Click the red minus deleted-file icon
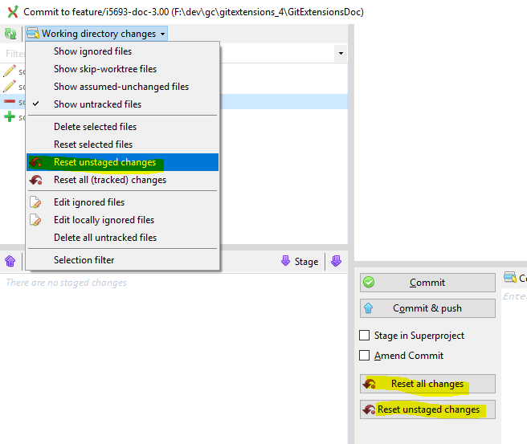Screen dimensions: 527x444 tap(10, 101)
